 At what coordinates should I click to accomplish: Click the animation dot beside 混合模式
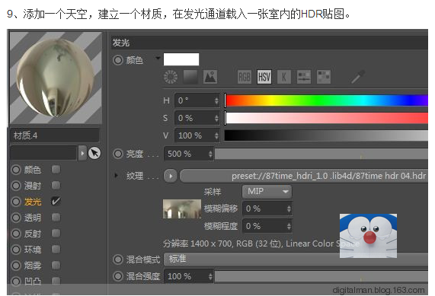click(117, 259)
